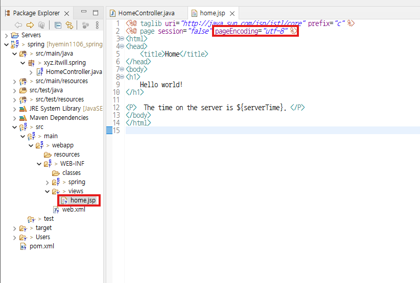Fold the head tag on line 4
This screenshot has height=283, width=420.
point(122,46)
